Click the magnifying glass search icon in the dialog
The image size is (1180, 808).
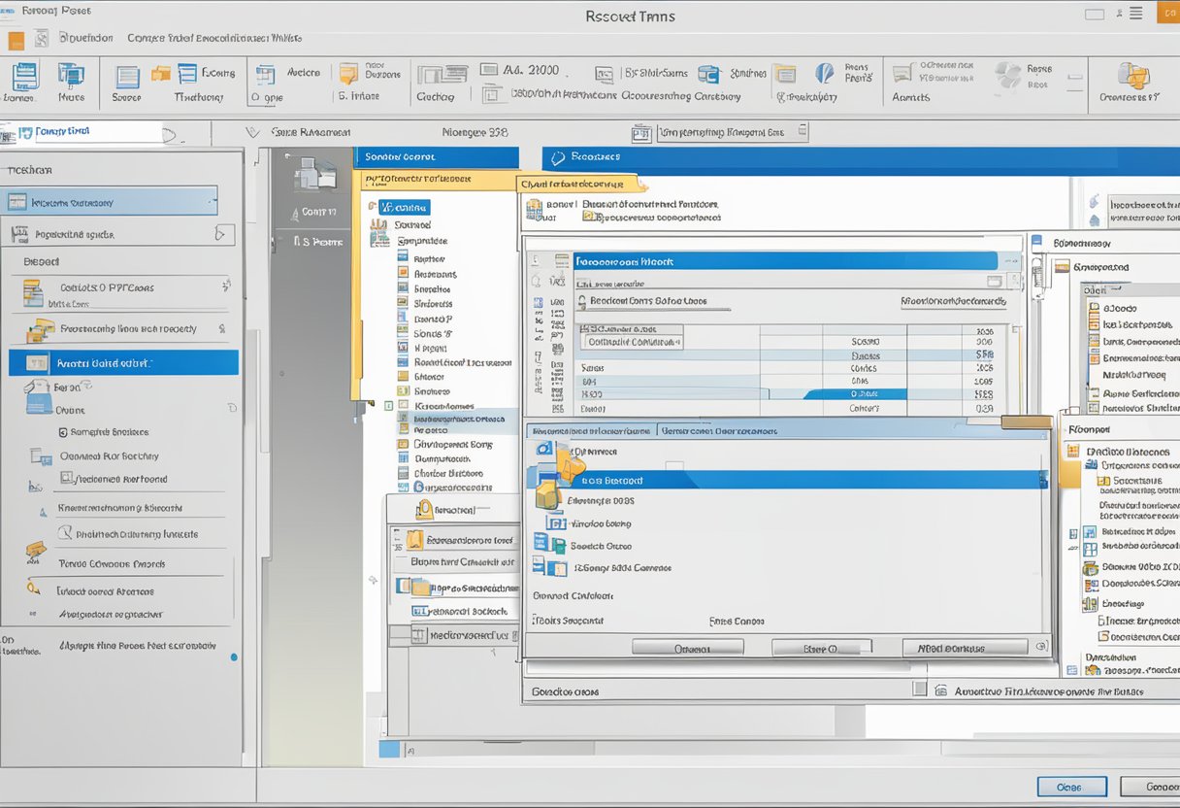(581, 301)
